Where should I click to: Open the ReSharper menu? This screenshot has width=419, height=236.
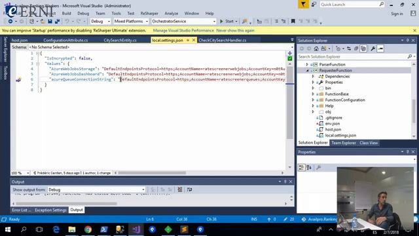click(149, 13)
